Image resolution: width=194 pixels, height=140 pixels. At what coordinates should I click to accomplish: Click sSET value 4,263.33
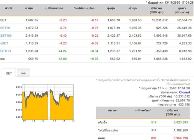click(185, 43)
